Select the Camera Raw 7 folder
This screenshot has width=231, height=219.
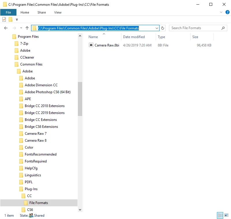click(35, 134)
